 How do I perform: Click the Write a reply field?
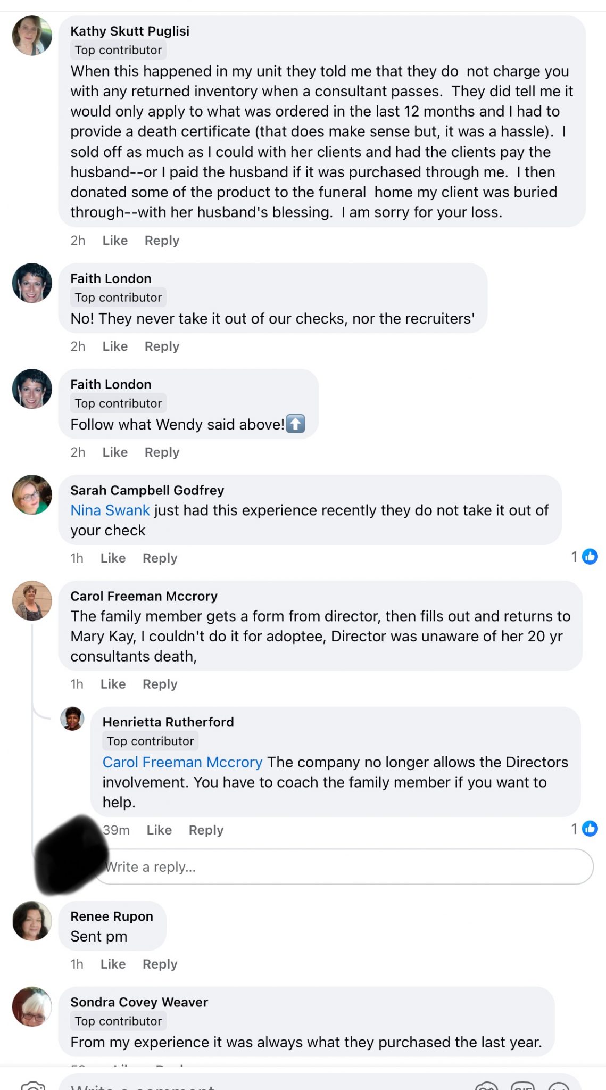click(266, 866)
